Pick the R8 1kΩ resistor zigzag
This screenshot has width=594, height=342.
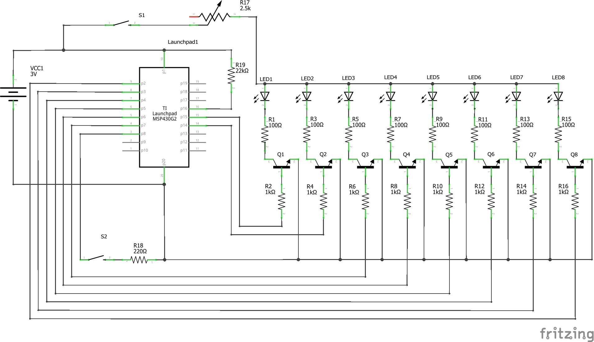(407, 201)
